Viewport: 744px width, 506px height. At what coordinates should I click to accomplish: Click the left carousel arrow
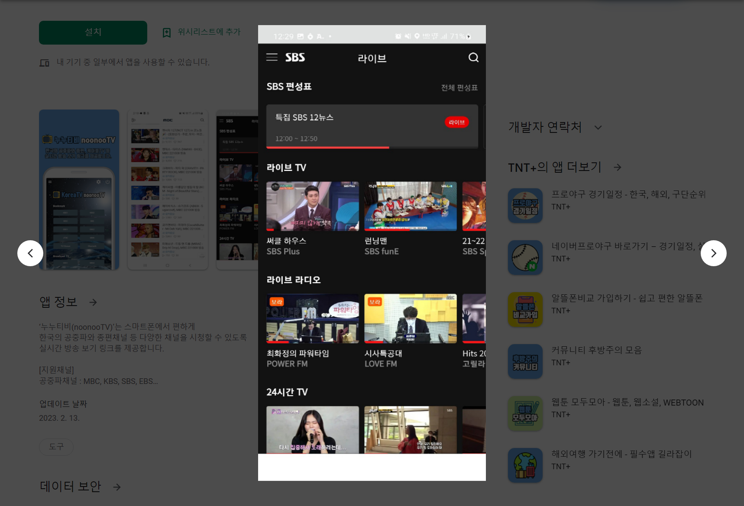click(30, 253)
